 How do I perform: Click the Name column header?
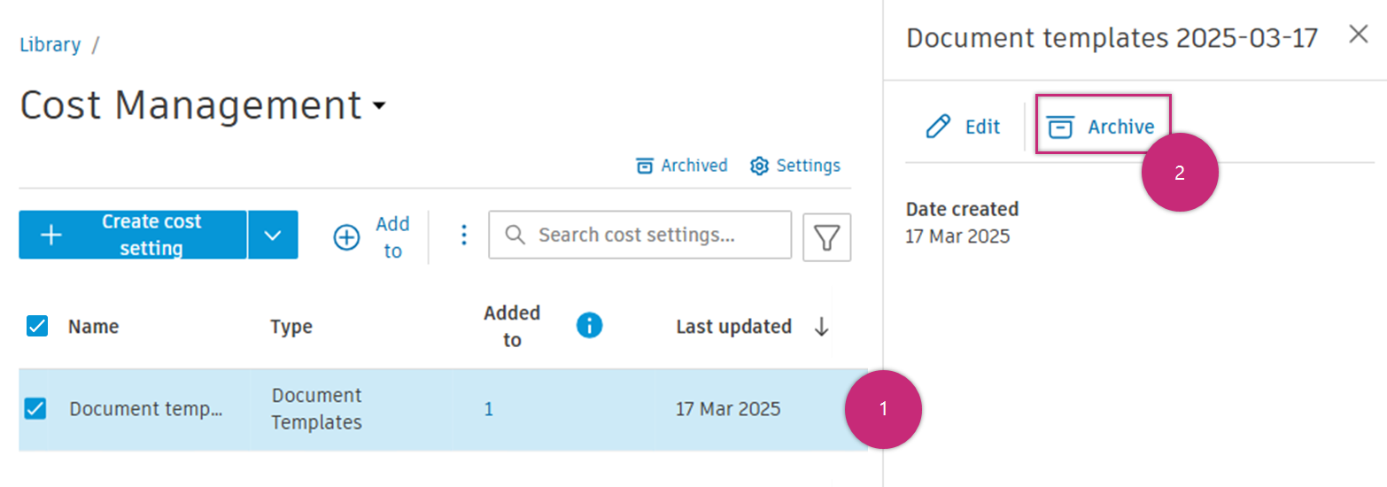93,327
